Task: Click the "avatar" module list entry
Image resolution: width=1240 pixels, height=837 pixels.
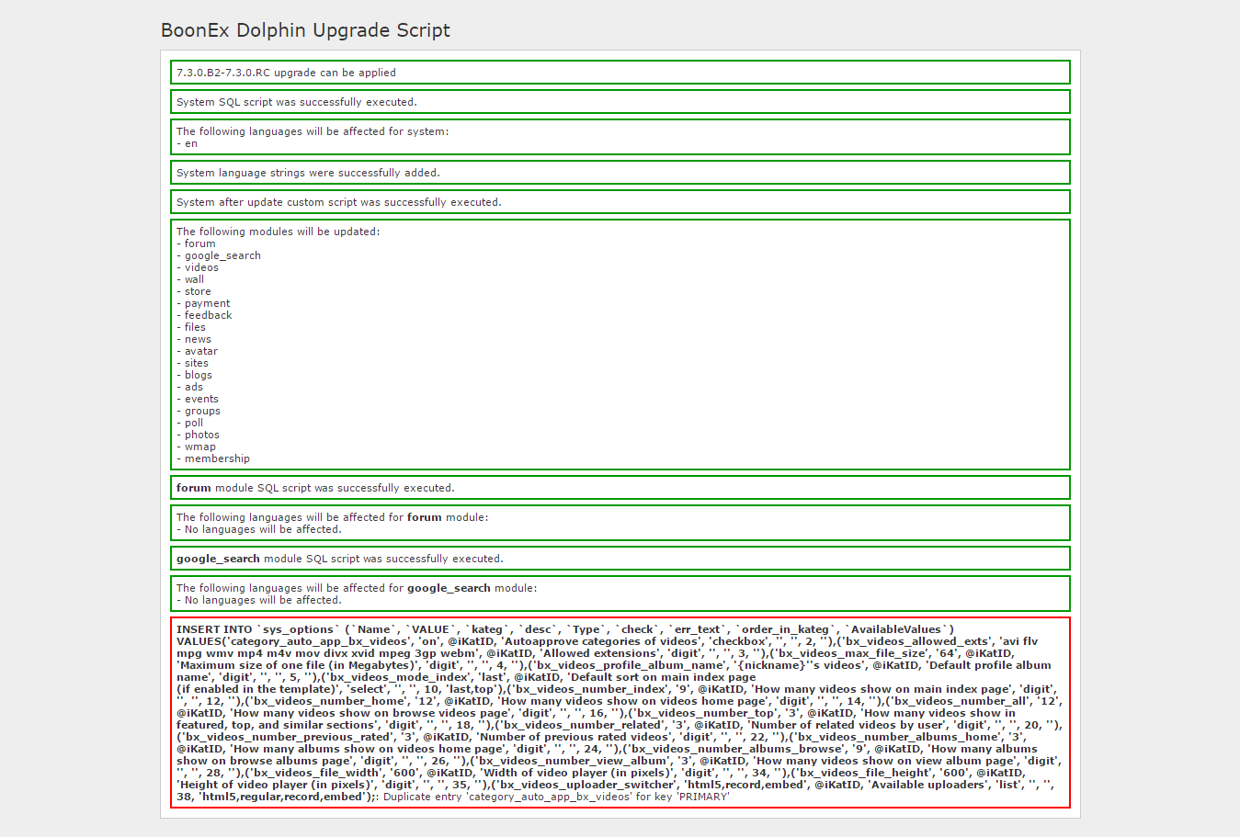Action: pyautogui.click(x=200, y=352)
